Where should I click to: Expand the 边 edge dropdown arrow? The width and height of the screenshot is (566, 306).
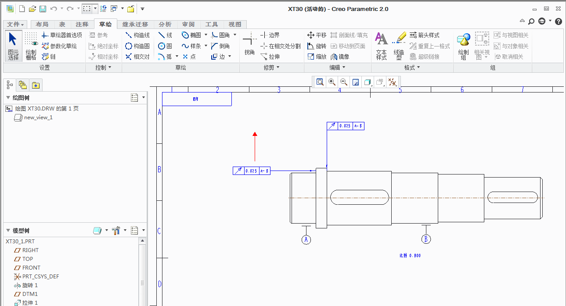click(230, 57)
